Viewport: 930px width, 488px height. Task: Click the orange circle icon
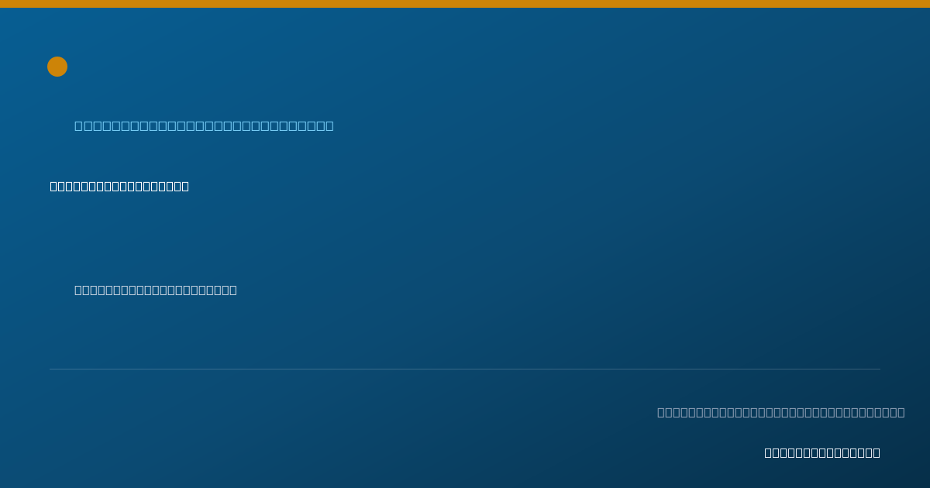(x=57, y=67)
